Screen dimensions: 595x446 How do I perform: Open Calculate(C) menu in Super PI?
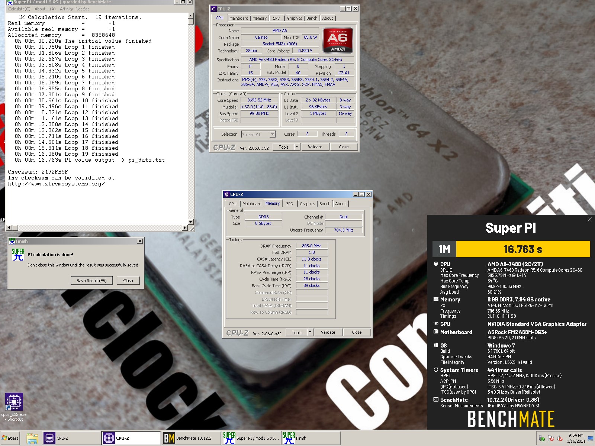pyautogui.click(x=19, y=9)
